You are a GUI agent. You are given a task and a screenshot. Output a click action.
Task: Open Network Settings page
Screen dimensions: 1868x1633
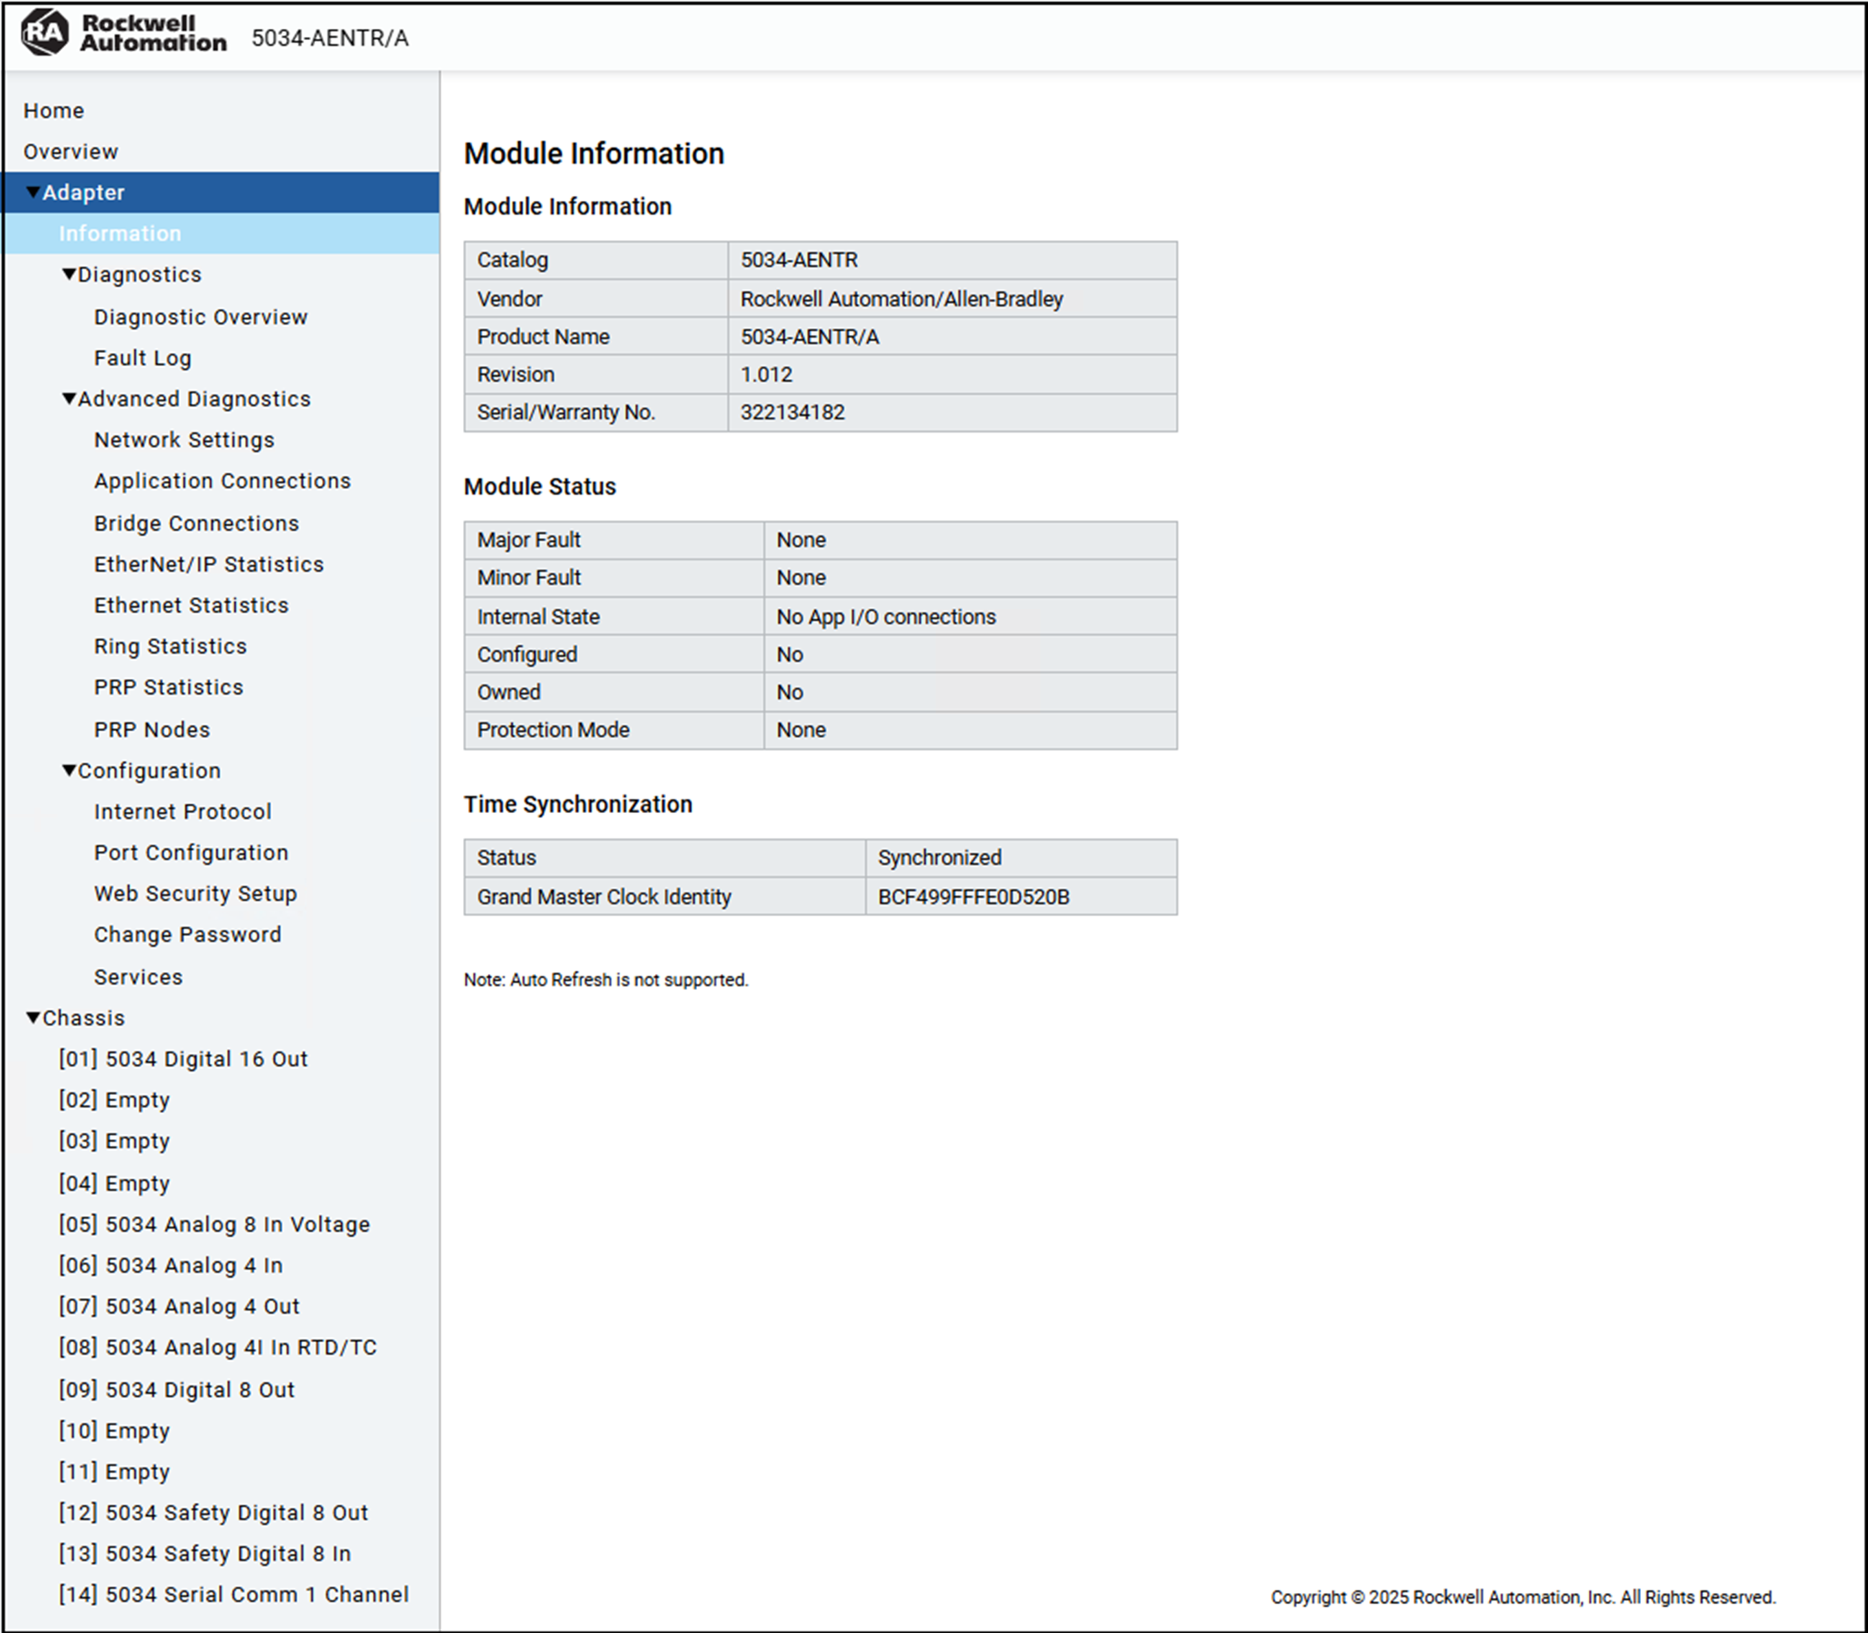[x=184, y=440]
